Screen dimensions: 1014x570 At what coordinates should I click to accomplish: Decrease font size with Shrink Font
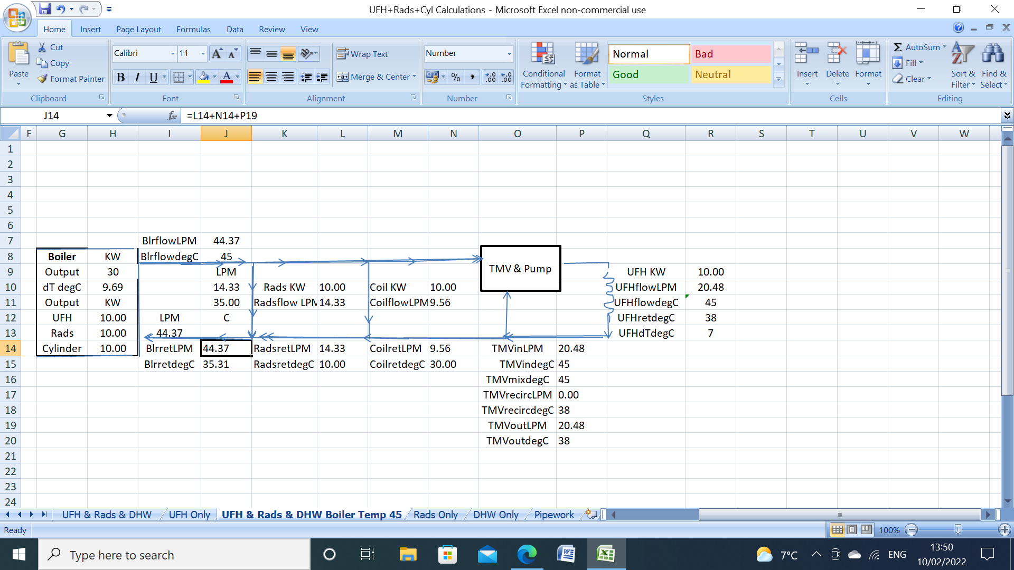point(232,53)
